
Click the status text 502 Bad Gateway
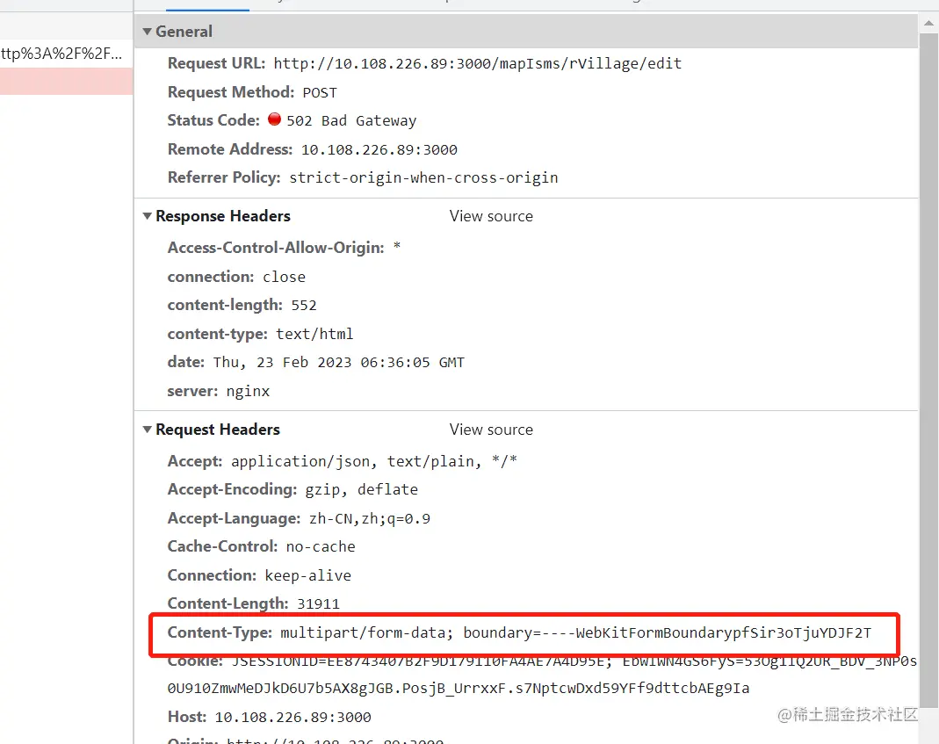(x=351, y=121)
